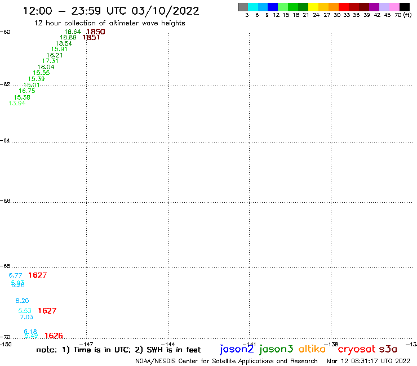This screenshot has width=417, height=366.
Task: Click the wave height value 16.75
Action: (27, 91)
